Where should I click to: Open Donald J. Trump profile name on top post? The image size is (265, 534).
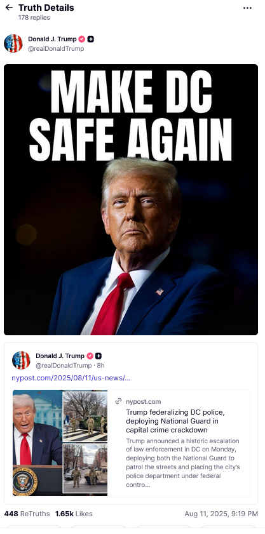pos(52,39)
